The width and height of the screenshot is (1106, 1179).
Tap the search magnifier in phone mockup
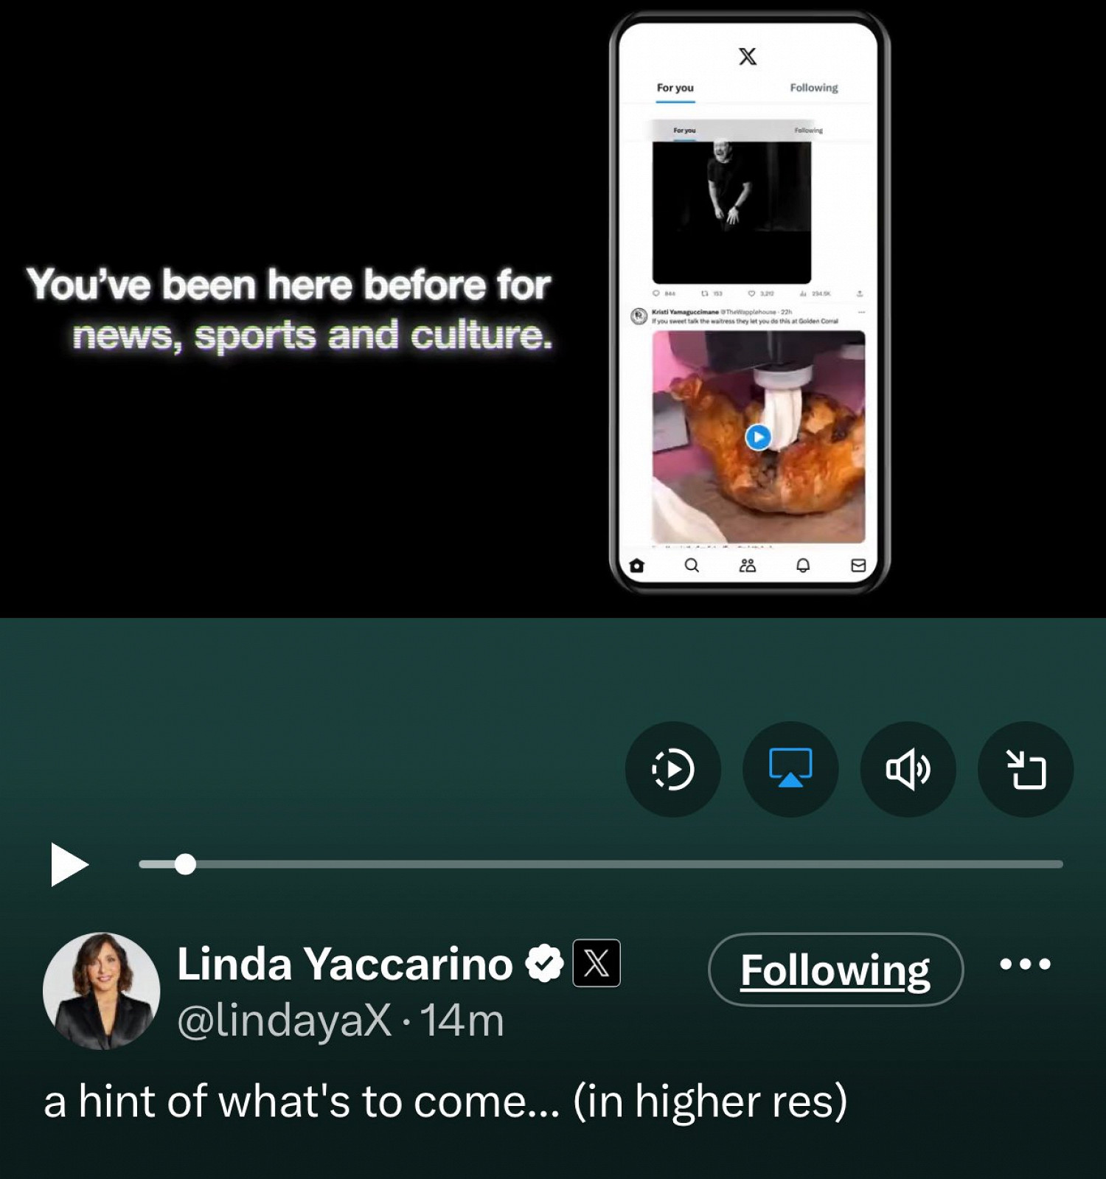pyautogui.click(x=692, y=566)
